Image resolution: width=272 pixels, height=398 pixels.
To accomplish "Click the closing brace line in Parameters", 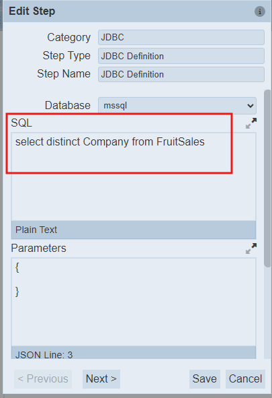I will (17, 292).
